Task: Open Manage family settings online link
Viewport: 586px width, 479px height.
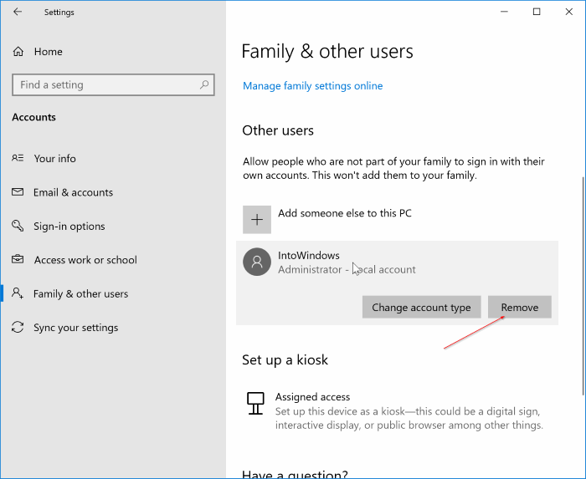Action: (x=313, y=86)
